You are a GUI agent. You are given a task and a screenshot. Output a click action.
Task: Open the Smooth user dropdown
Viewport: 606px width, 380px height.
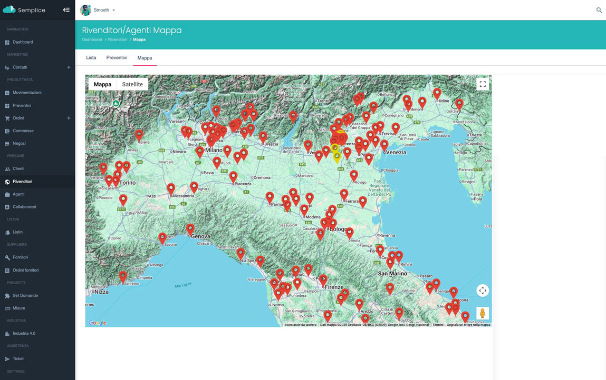(x=98, y=10)
